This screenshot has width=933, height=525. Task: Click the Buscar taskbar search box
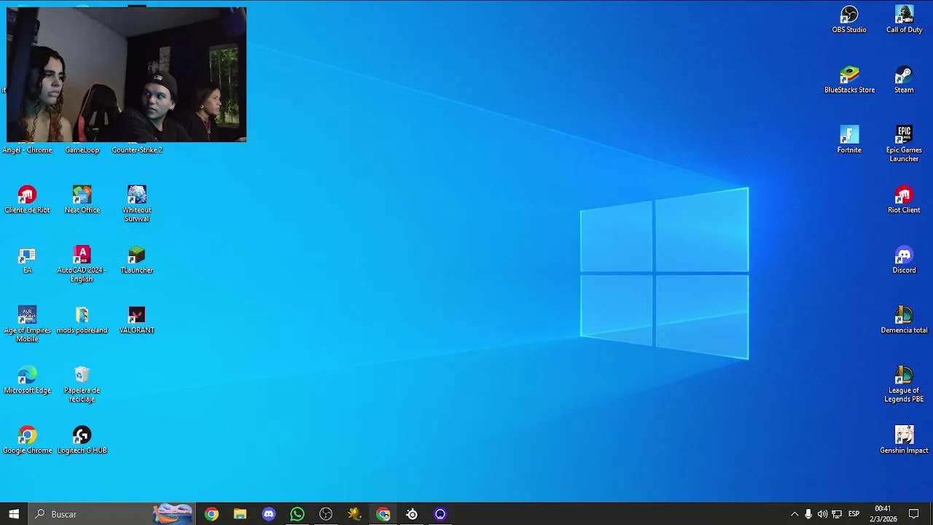click(x=113, y=514)
